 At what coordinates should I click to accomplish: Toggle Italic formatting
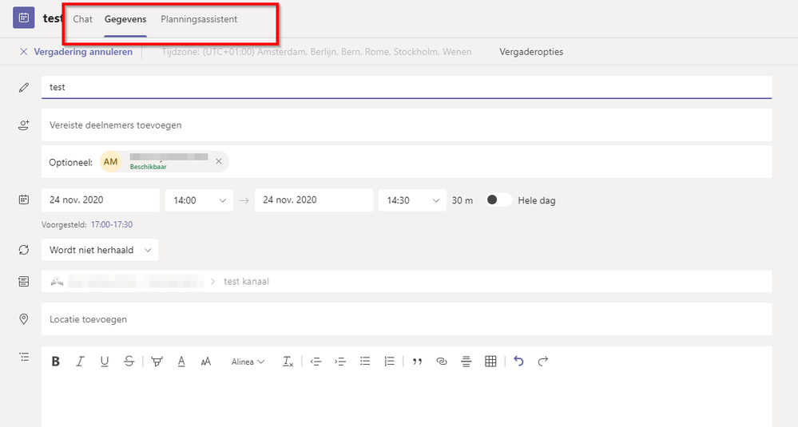tap(80, 362)
